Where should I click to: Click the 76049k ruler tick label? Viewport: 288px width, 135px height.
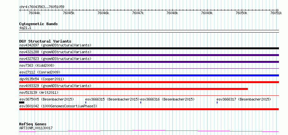pos(207,13)
